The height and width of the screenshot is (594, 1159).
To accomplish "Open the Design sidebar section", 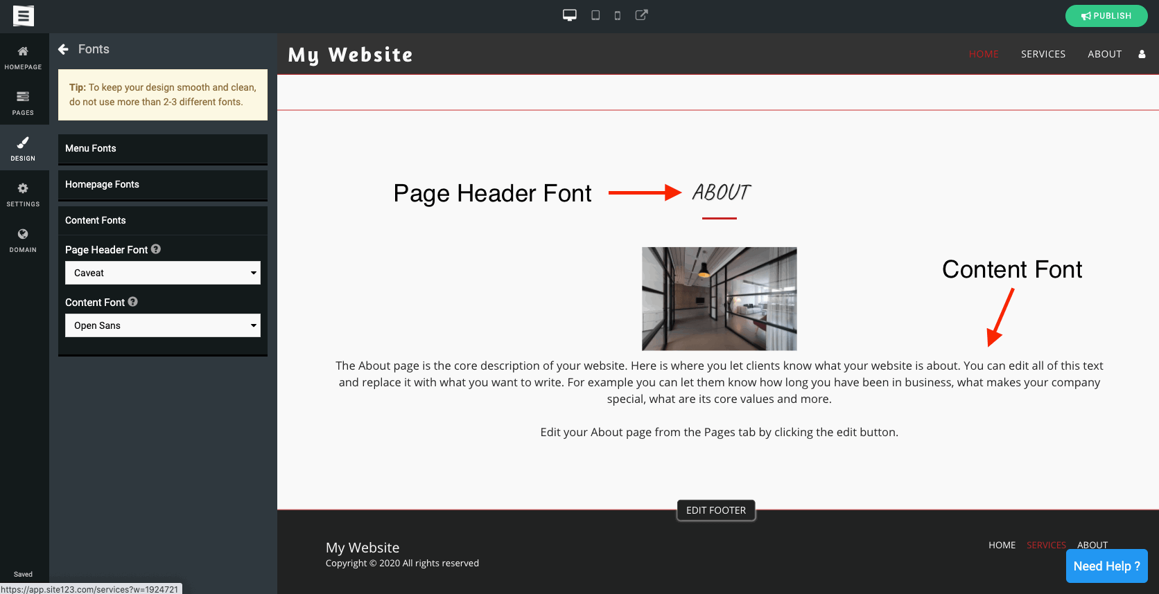I will [23, 148].
